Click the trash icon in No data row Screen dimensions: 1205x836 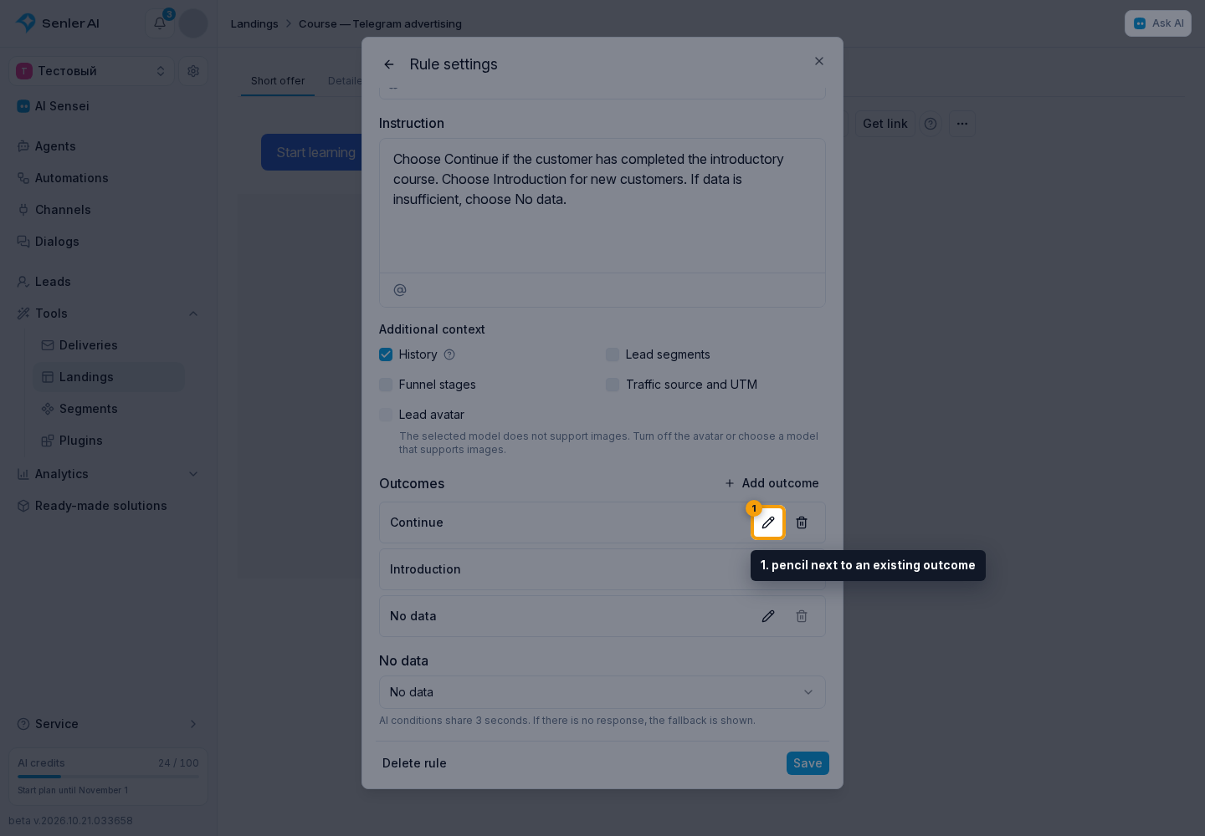(x=802, y=616)
